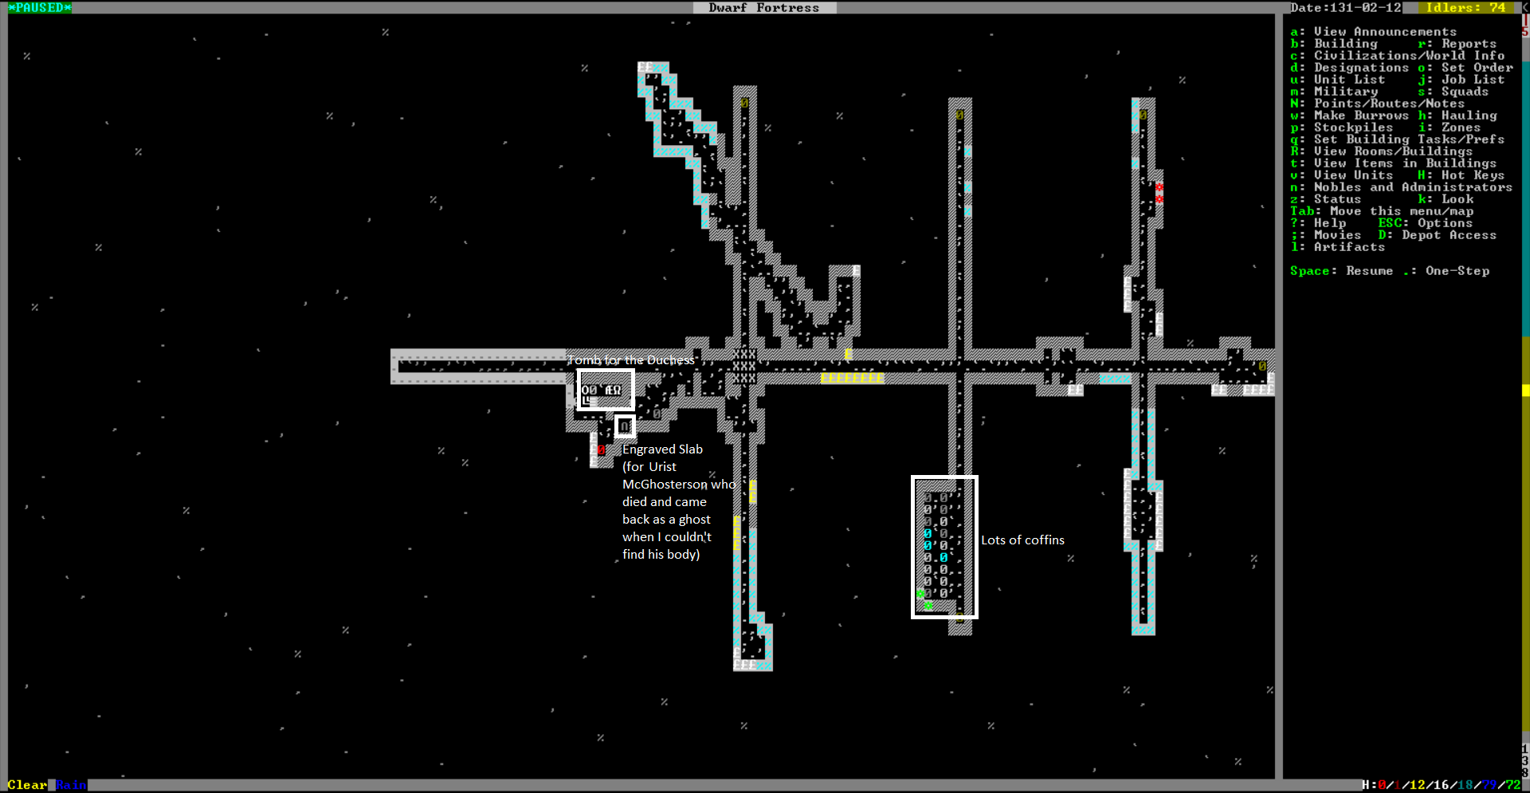Select Points/Routes/Notes entry
Image resolution: width=1530 pixels, height=793 pixels.
click(1377, 104)
